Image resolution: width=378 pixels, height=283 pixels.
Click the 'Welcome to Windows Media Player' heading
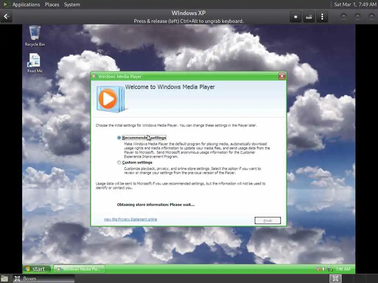pos(170,87)
